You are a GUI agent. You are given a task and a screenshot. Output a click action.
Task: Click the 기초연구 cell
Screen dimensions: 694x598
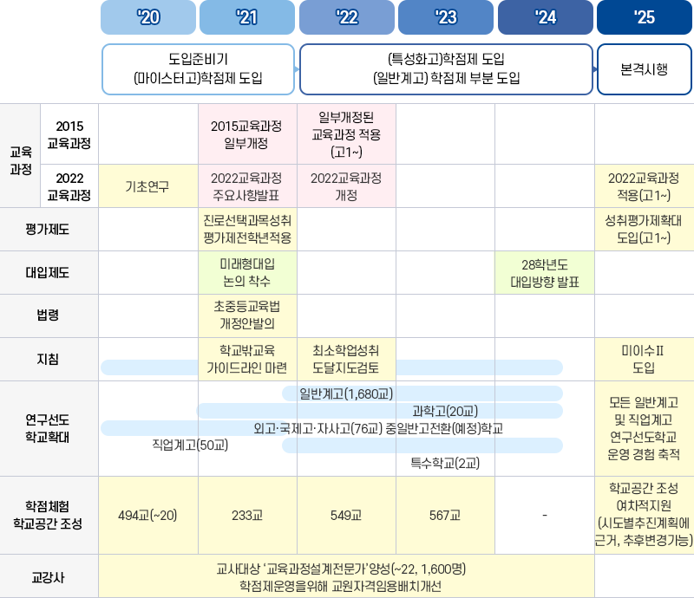tap(148, 185)
